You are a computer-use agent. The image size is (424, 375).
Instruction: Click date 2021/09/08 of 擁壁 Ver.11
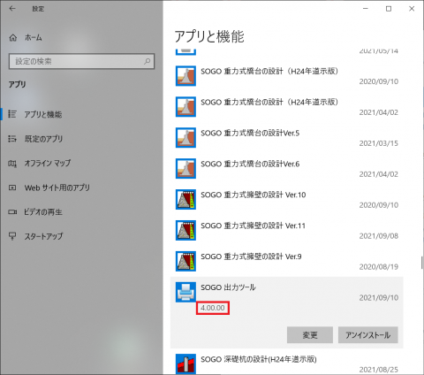tap(379, 236)
